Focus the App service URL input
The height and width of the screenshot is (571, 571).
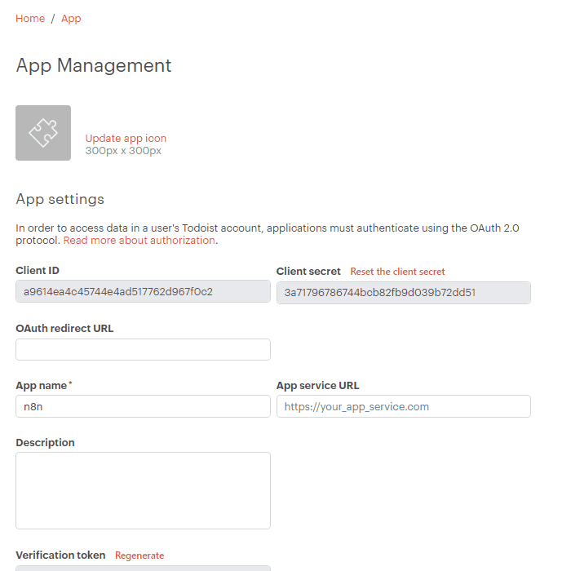click(x=403, y=406)
